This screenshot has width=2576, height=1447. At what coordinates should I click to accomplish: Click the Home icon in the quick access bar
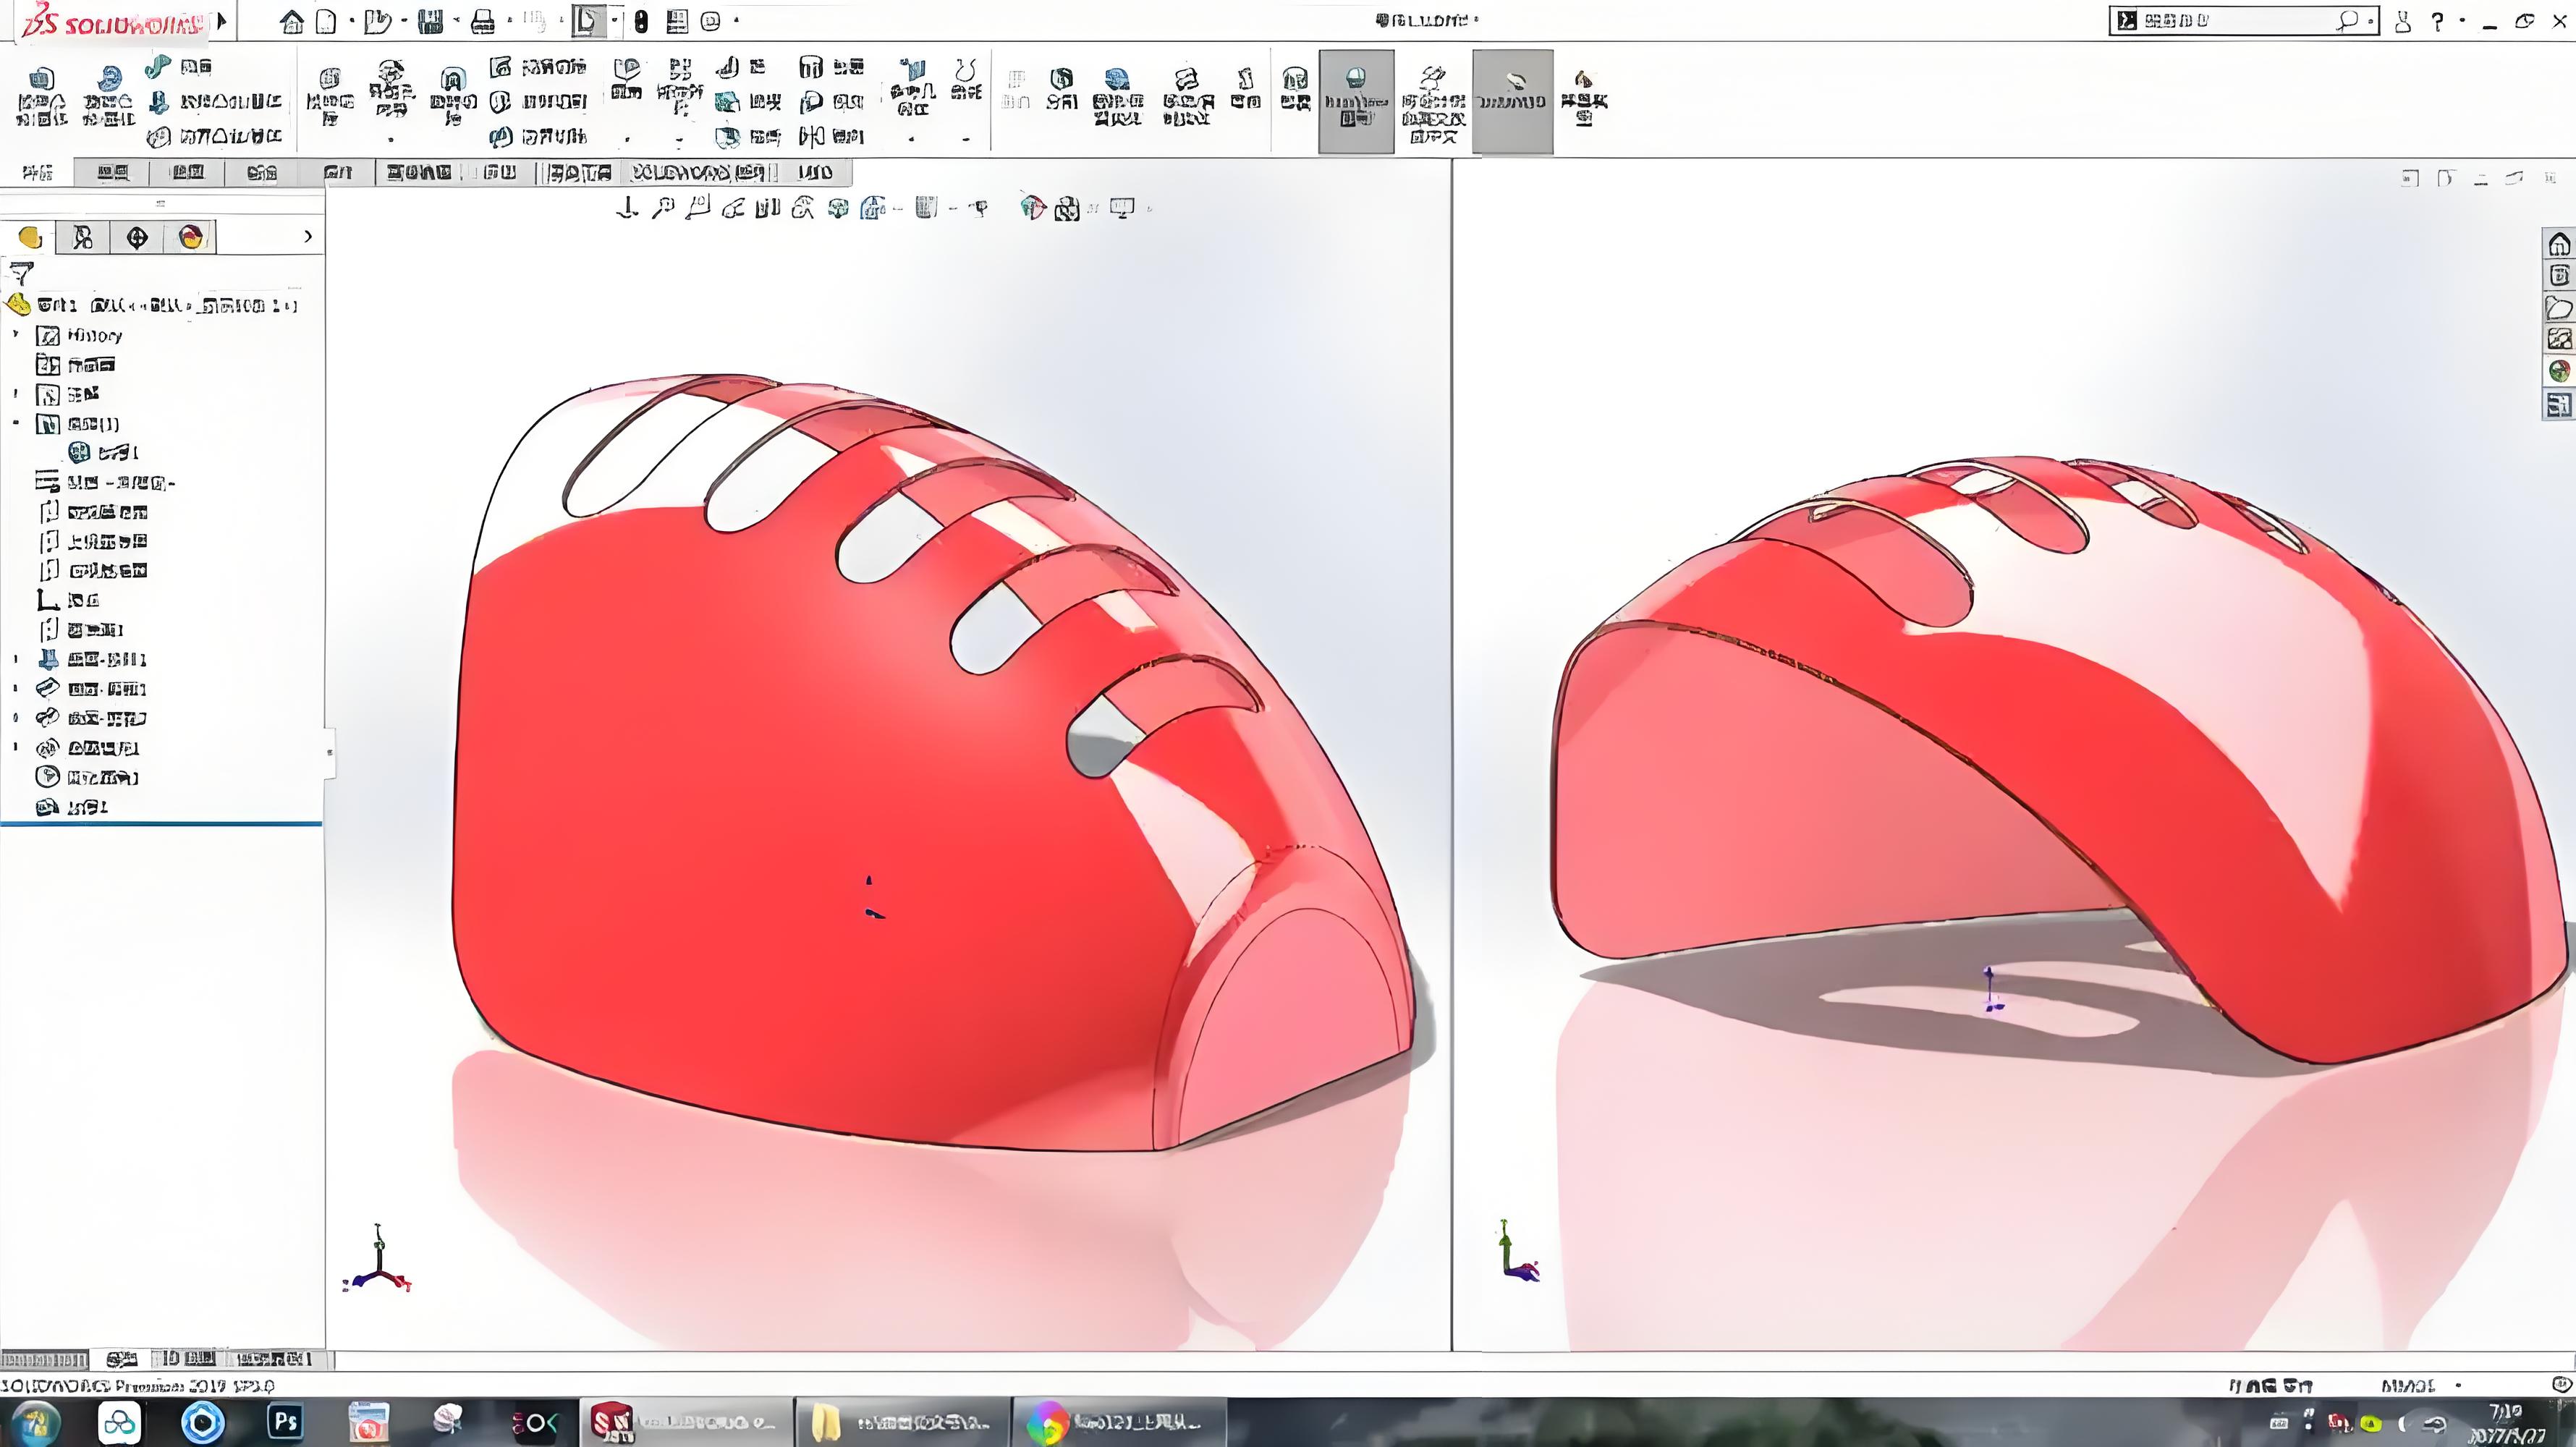pyautogui.click(x=291, y=21)
